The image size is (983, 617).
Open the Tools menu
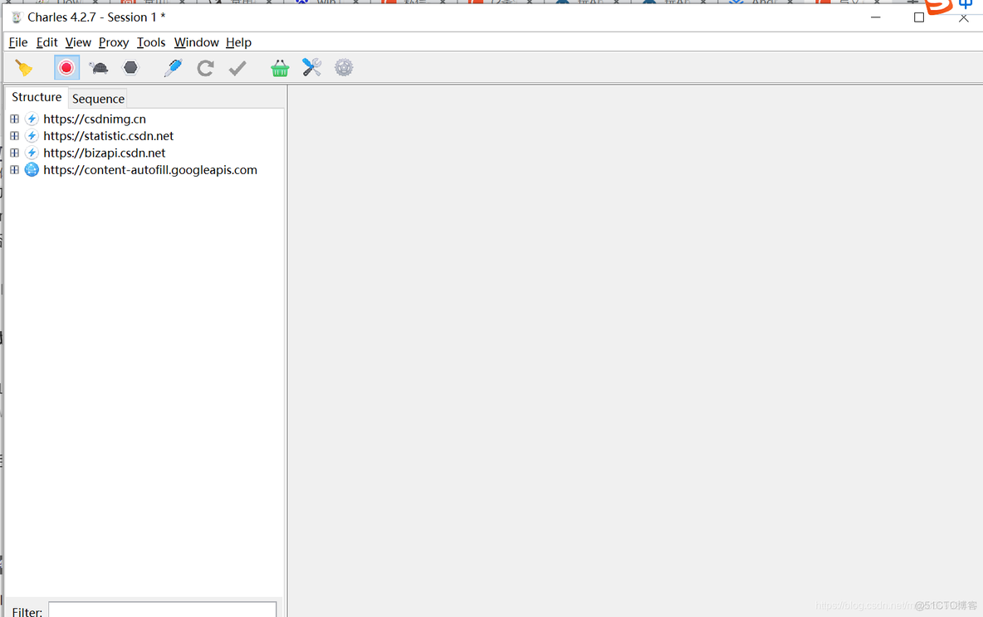click(x=151, y=42)
